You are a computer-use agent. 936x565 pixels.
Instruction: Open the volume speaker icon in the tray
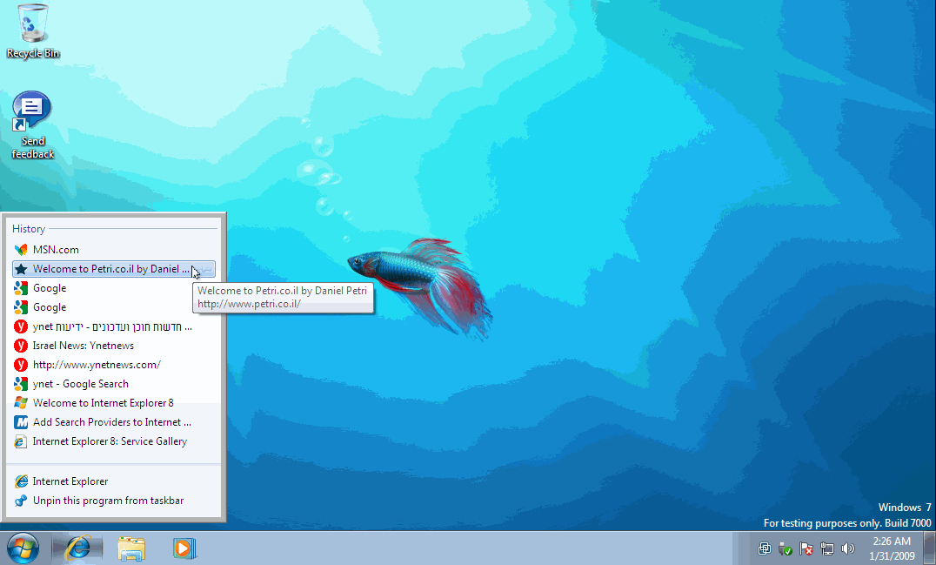click(848, 549)
